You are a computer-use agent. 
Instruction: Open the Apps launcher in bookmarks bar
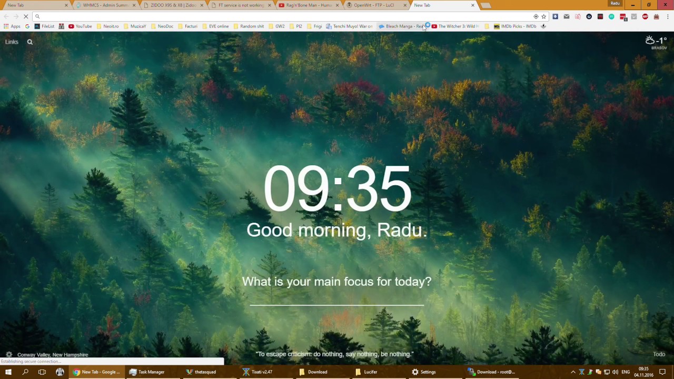[x=12, y=26]
